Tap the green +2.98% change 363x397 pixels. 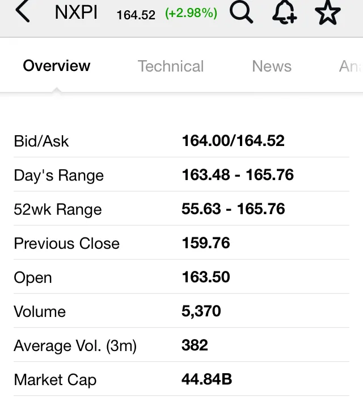point(191,13)
